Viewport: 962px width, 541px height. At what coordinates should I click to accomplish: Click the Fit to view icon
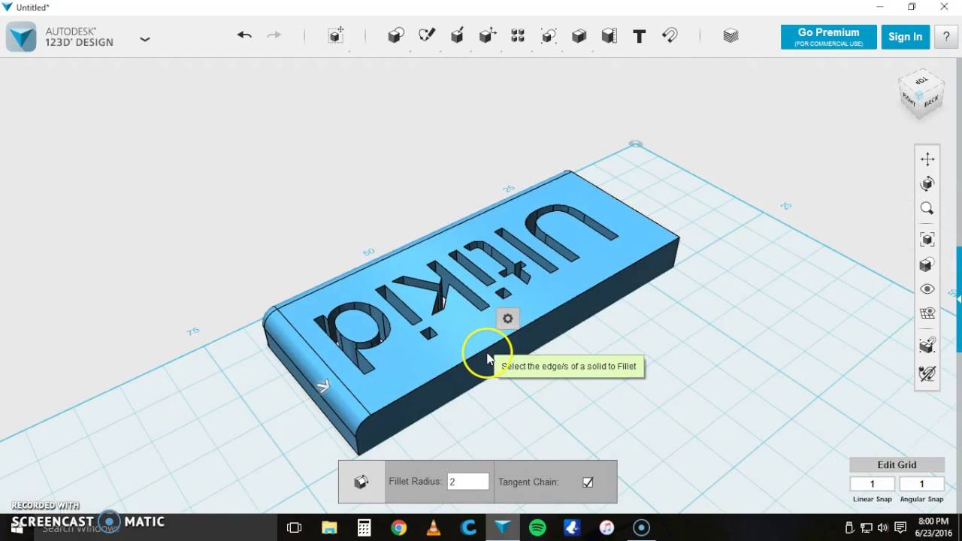coord(927,240)
